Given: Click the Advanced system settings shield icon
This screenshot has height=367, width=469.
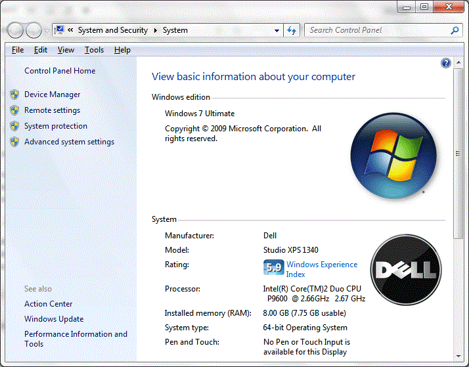Looking at the screenshot, I should point(14,142).
